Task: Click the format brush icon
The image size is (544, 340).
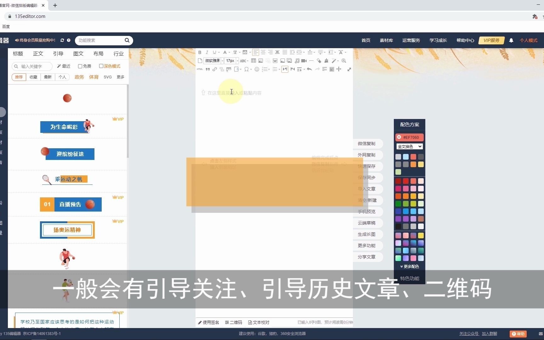Action: click(326, 61)
